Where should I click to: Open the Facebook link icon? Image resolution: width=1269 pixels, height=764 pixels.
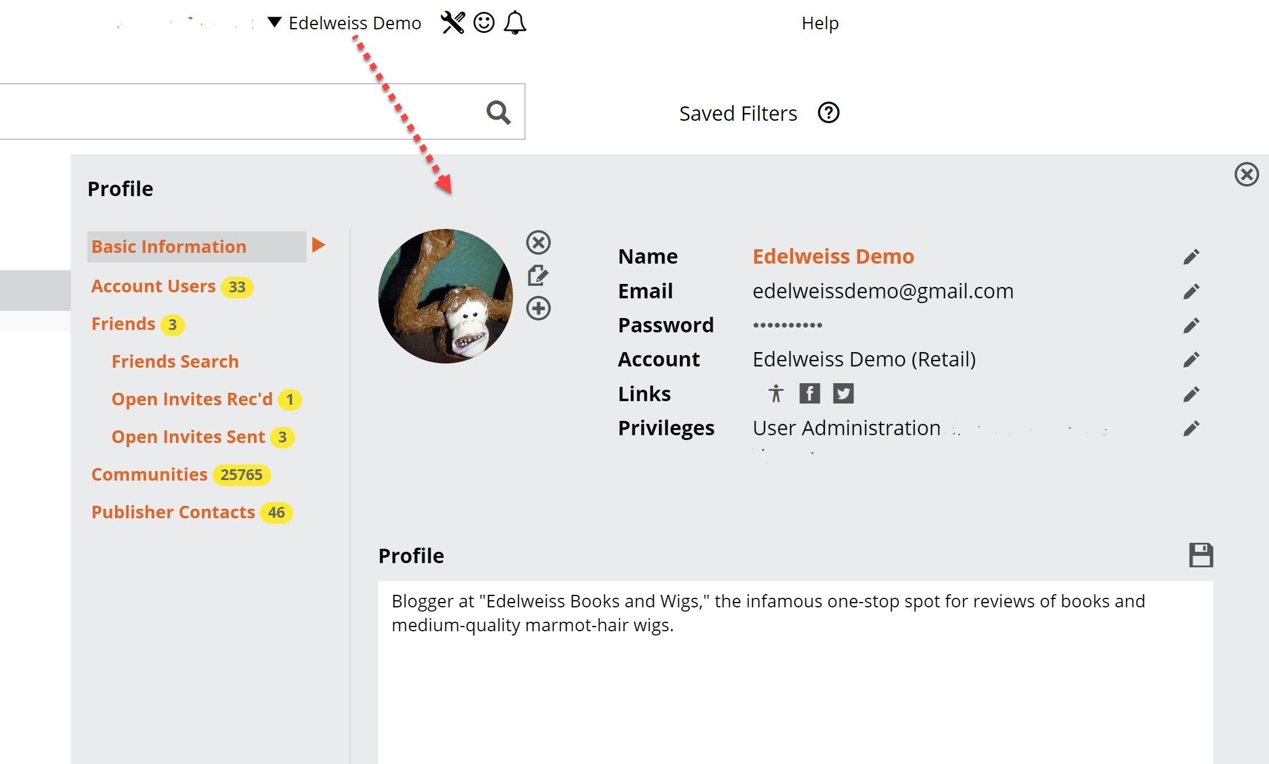809,393
